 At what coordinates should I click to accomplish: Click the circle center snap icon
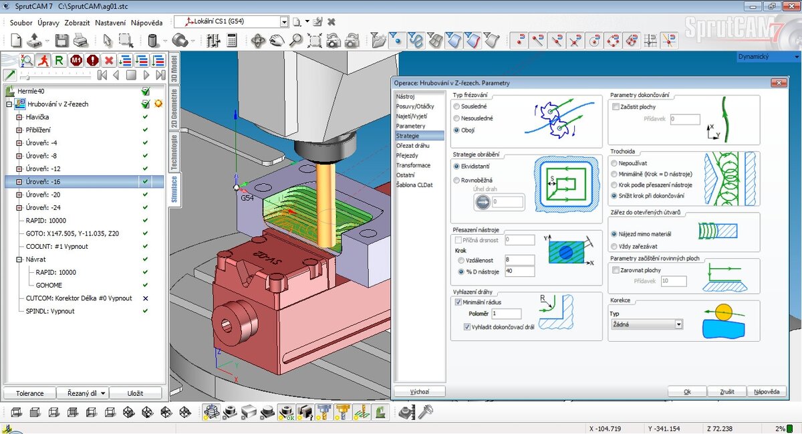click(594, 41)
